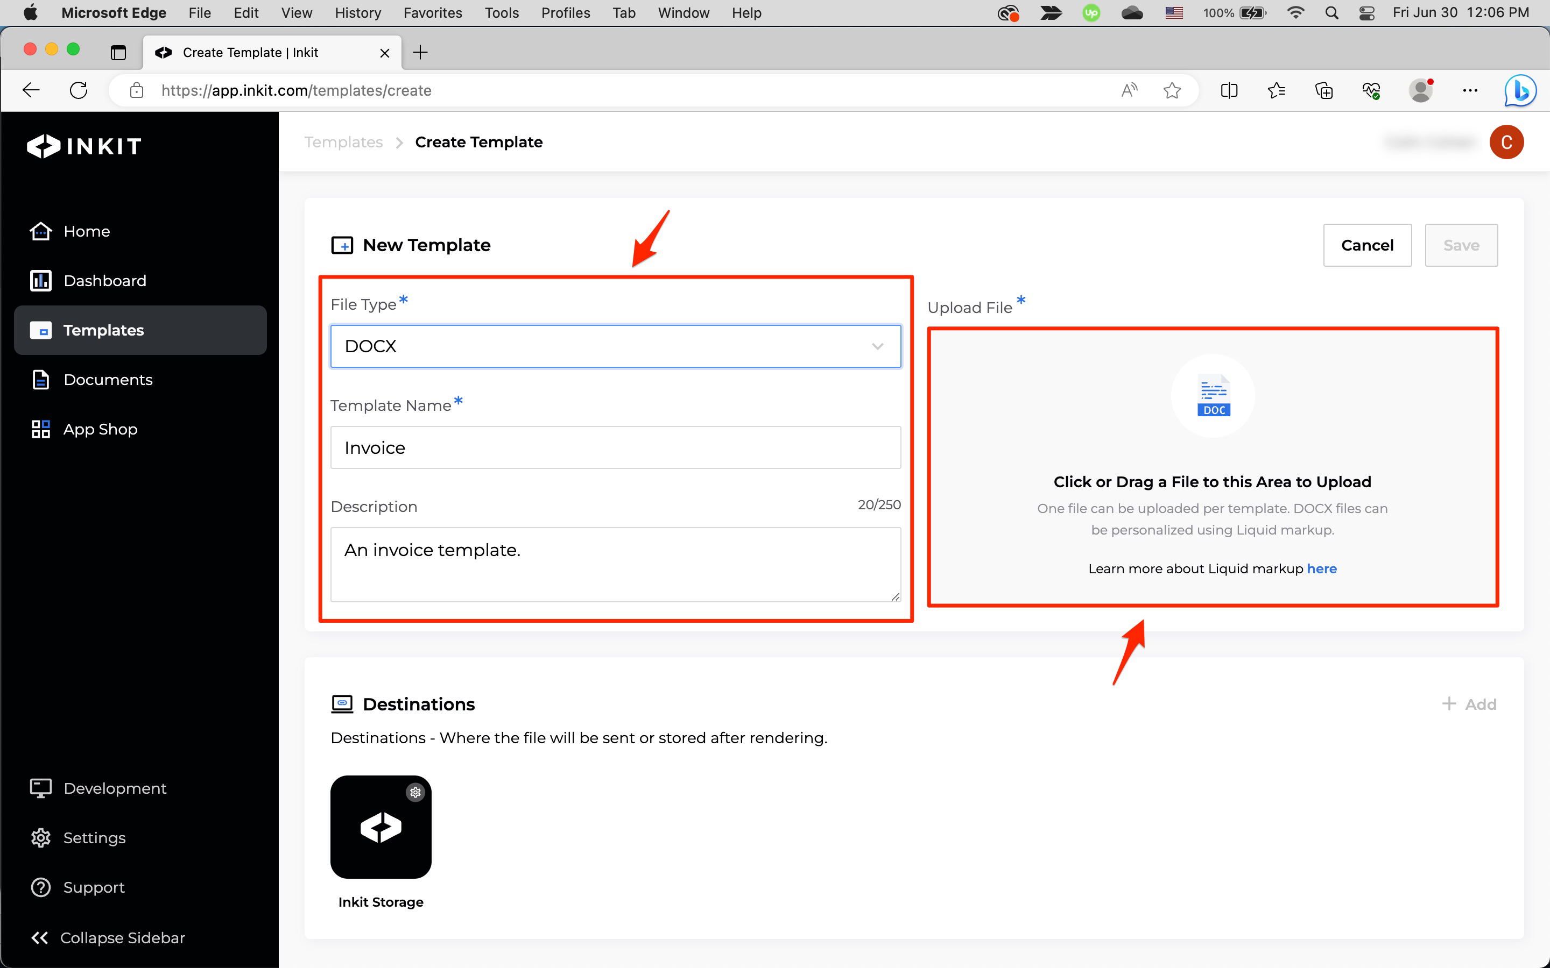1550x968 pixels.
Task: Click the Templates breadcrumb link
Action: point(343,142)
